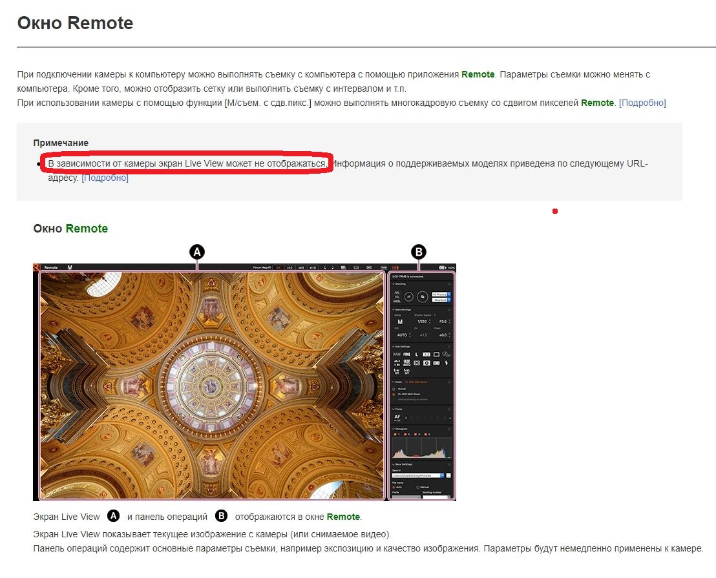Viewport: 716px width, 578px height.
Task: Collapse the Main Settings section chevron
Action: pos(393,310)
